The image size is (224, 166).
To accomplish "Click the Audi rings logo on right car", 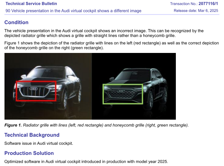I will coord(121,91).
